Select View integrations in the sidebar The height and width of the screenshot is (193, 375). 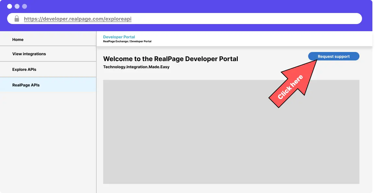click(x=29, y=54)
